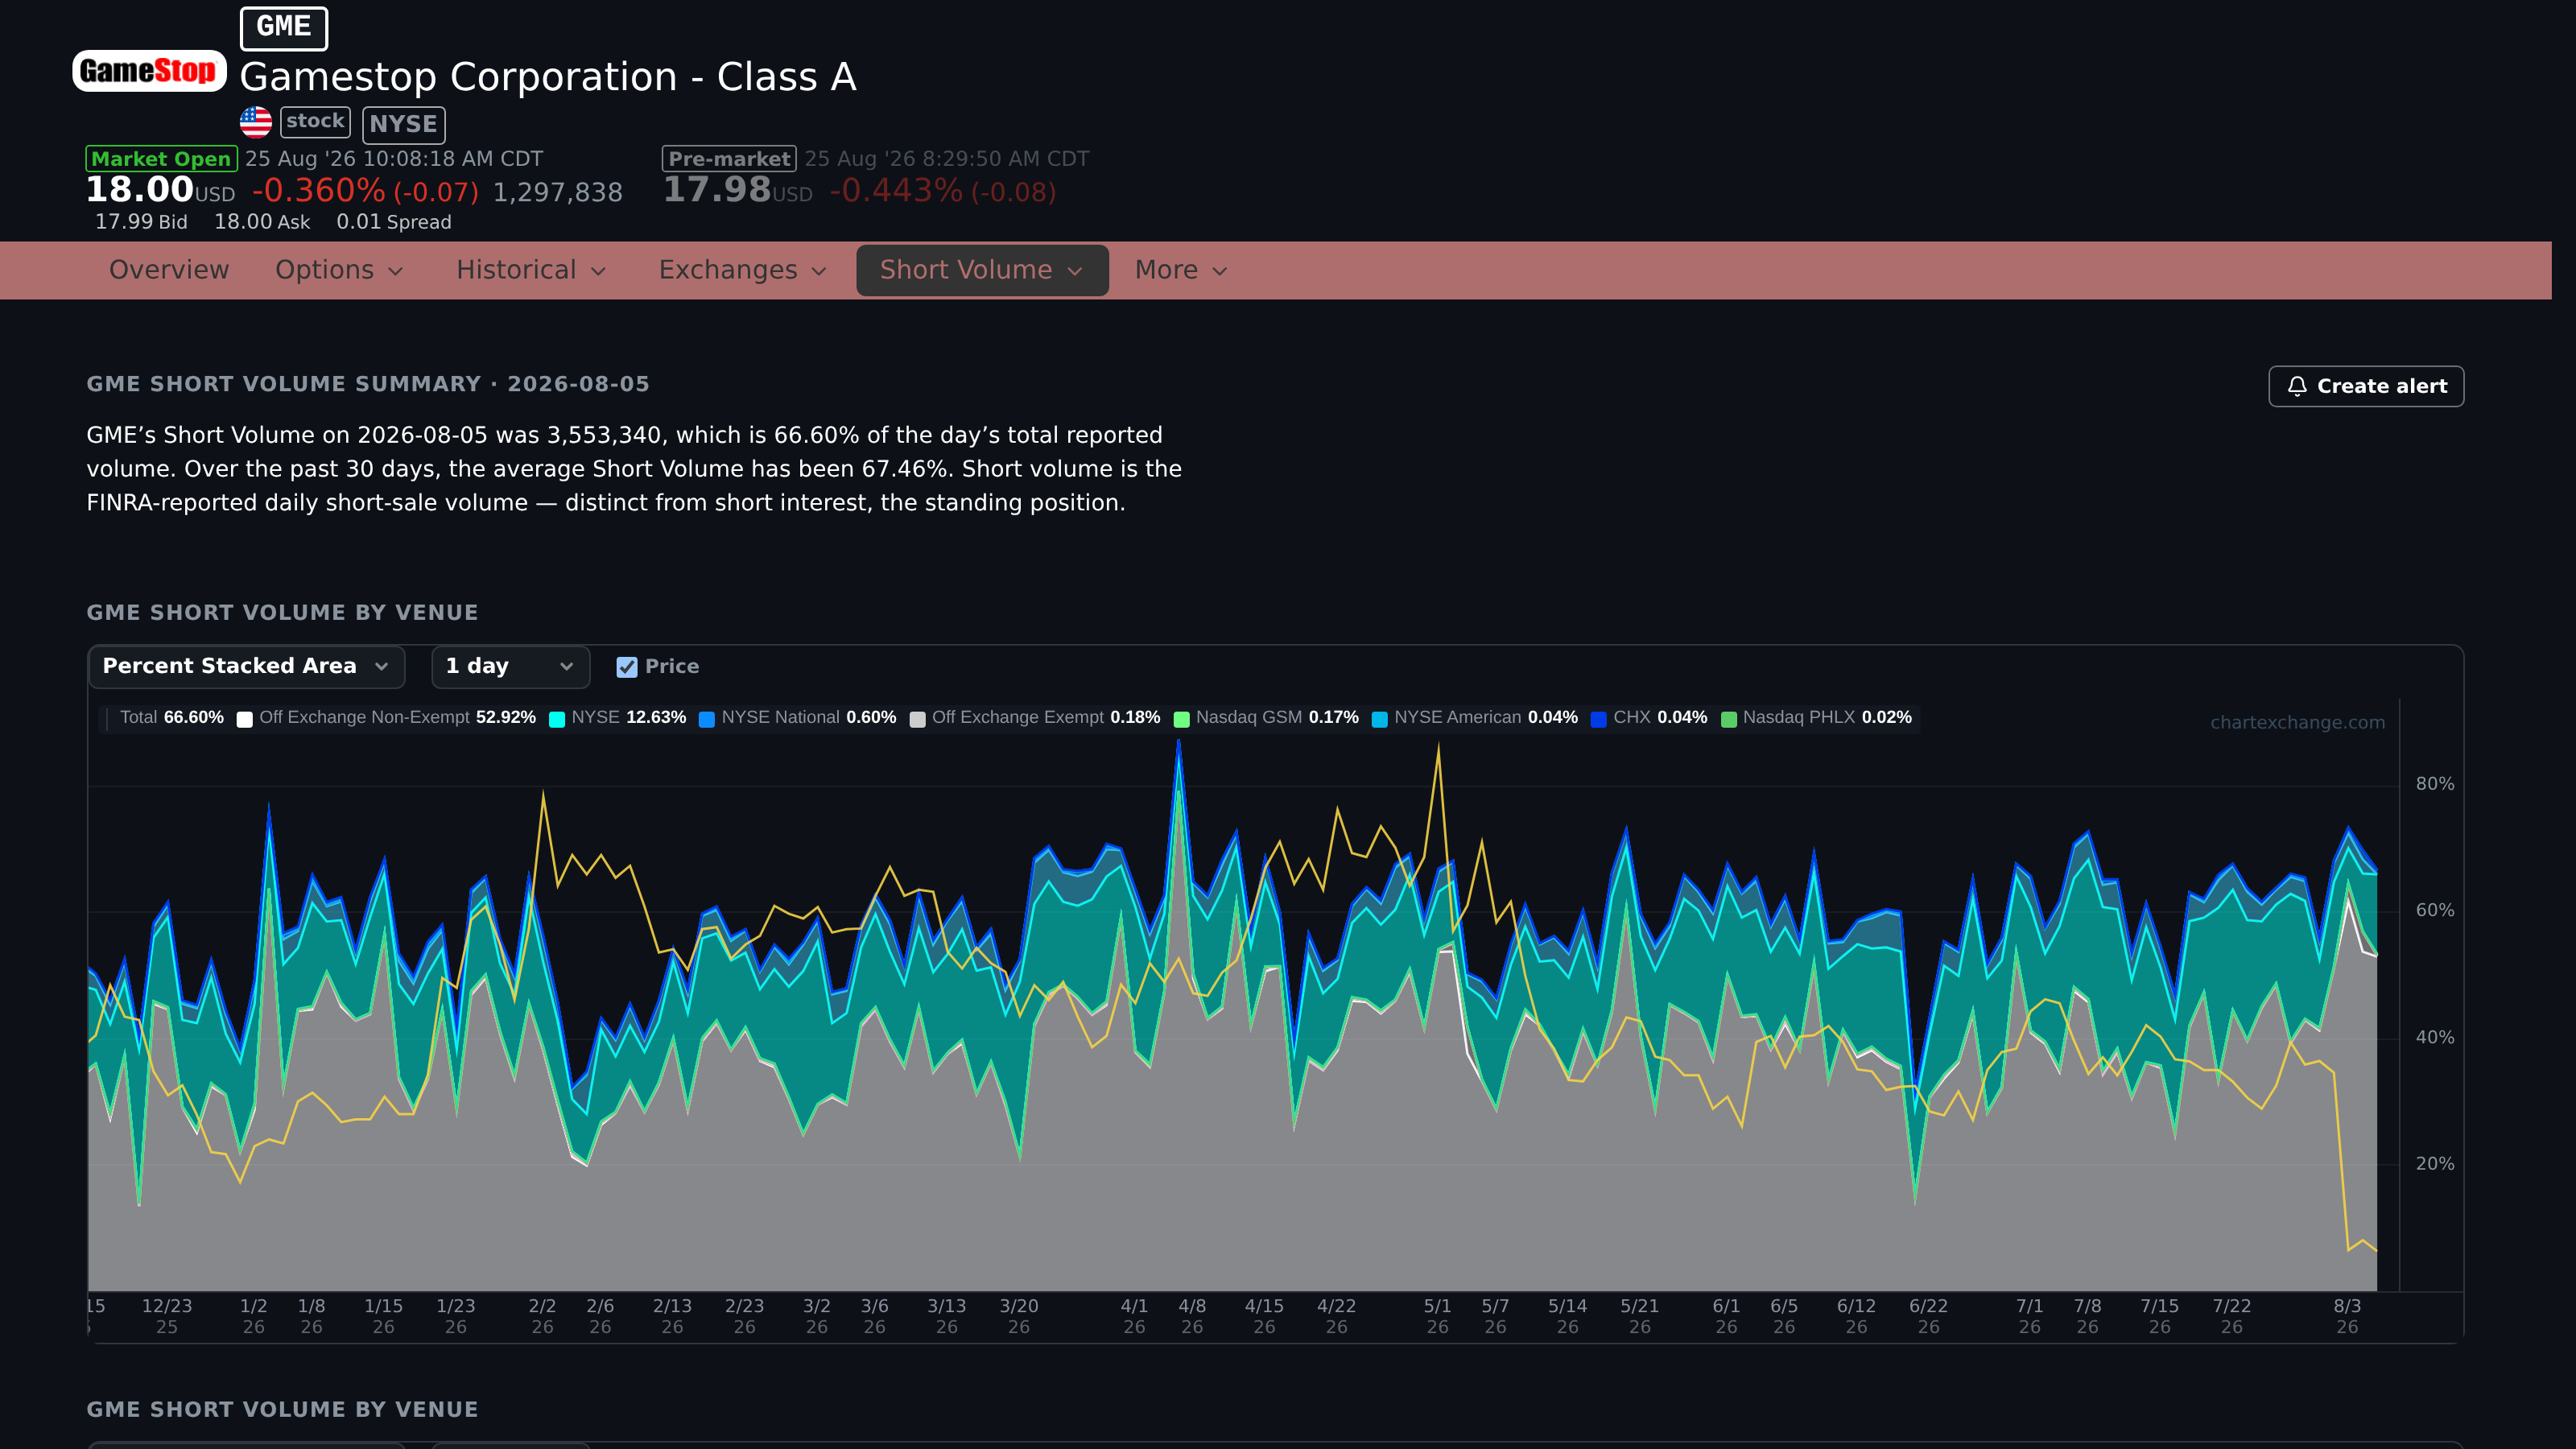
Task: Click the Market Open status label
Action: tap(161, 159)
